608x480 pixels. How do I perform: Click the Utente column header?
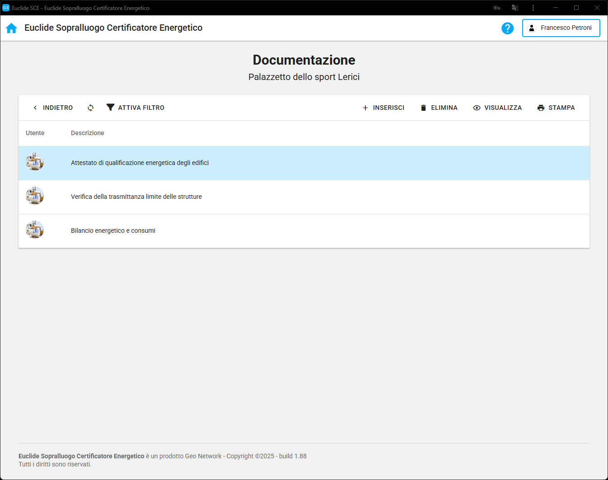point(35,133)
